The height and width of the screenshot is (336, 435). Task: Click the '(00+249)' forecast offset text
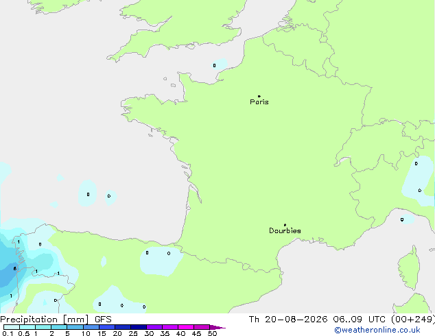point(413,320)
